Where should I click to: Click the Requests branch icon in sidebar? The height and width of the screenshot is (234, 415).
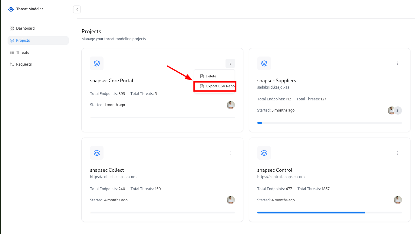(12, 64)
